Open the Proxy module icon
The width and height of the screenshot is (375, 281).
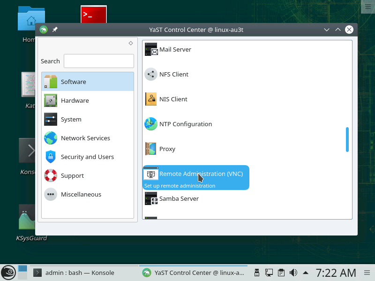pyautogui.click(x=151, y=149)
